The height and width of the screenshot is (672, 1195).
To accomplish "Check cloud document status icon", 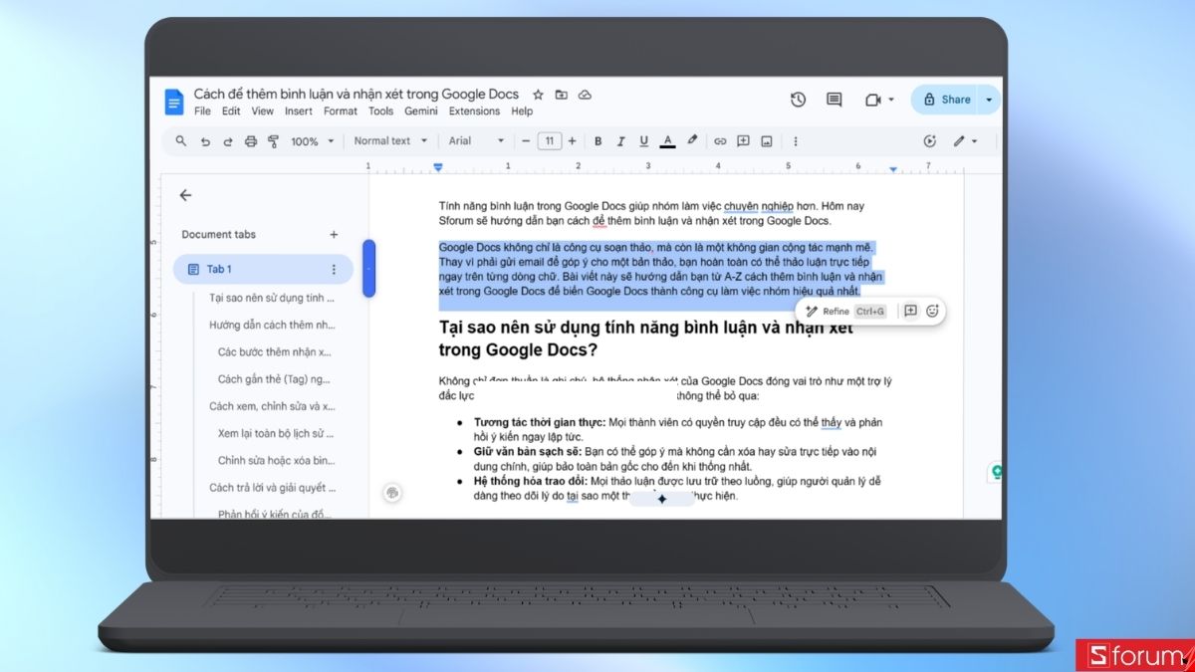I will tap(586, 95).
